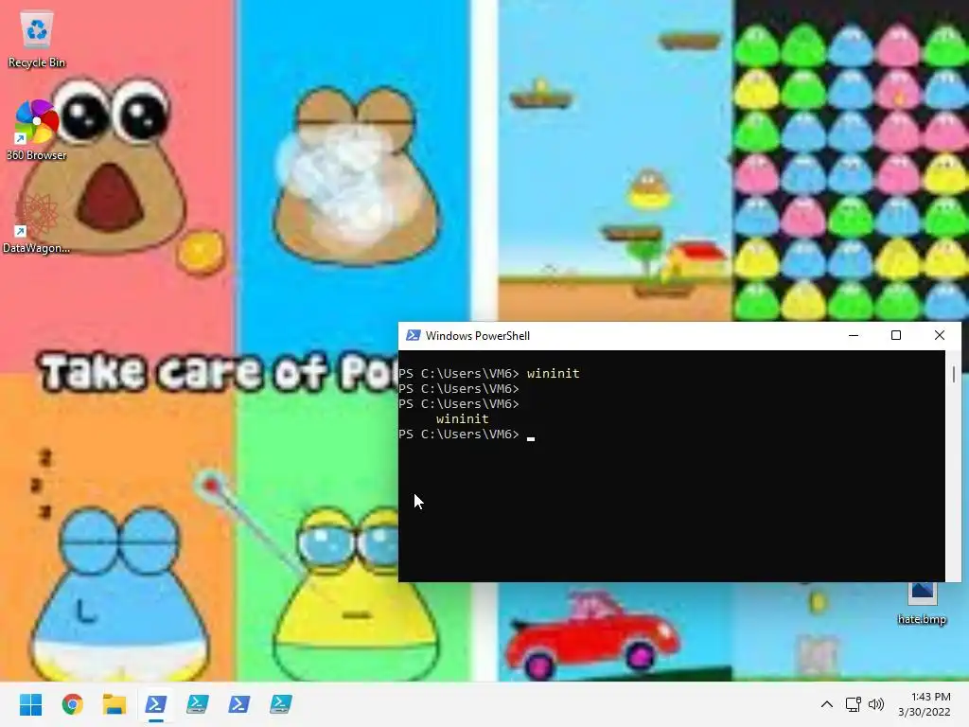Select the hate.bmp file on desktop
969x727 pixels.
tap(922, 603)
